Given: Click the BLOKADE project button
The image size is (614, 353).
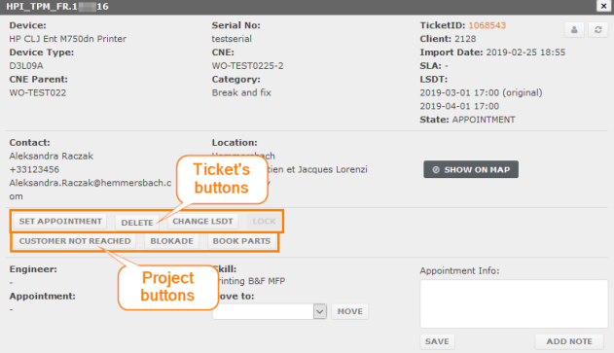Looking at the screenshot, I should [171, 241].
